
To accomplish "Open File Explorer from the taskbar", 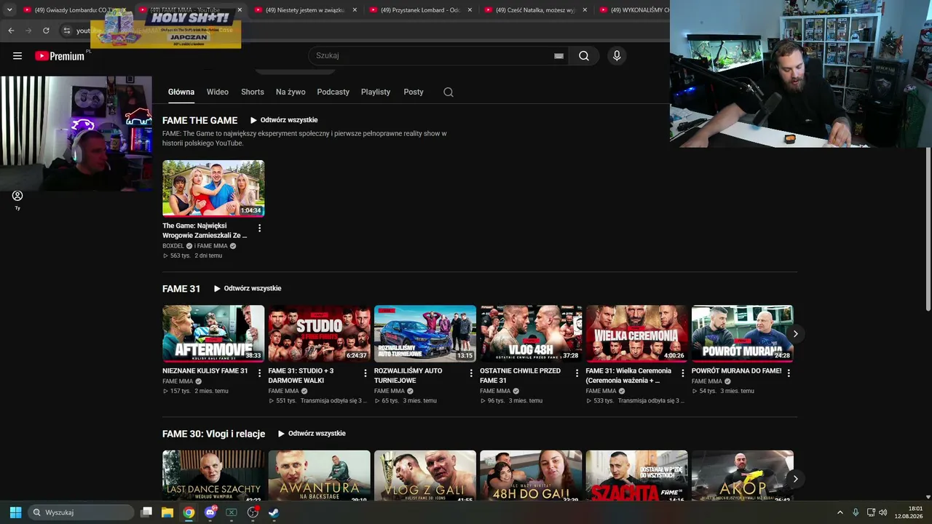I will pyautogui.click(x=167, y=512).
